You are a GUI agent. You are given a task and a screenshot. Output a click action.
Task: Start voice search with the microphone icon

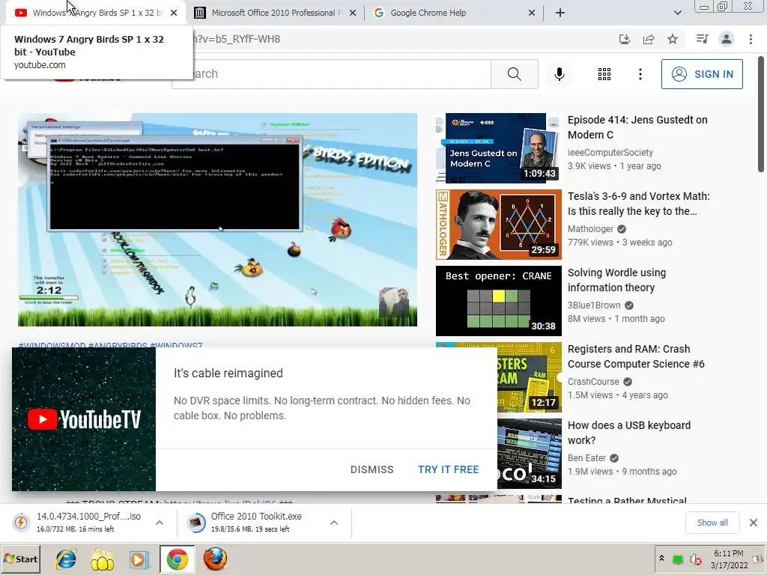point(560,74)
